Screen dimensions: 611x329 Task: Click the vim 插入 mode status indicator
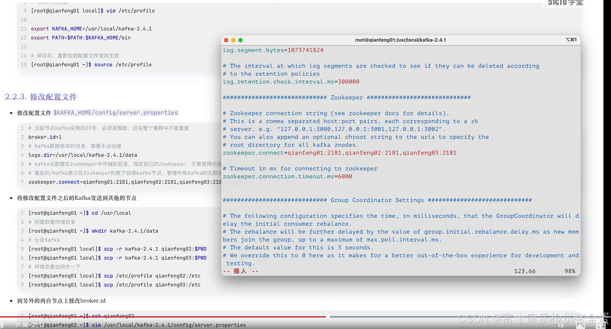(240, 271)
